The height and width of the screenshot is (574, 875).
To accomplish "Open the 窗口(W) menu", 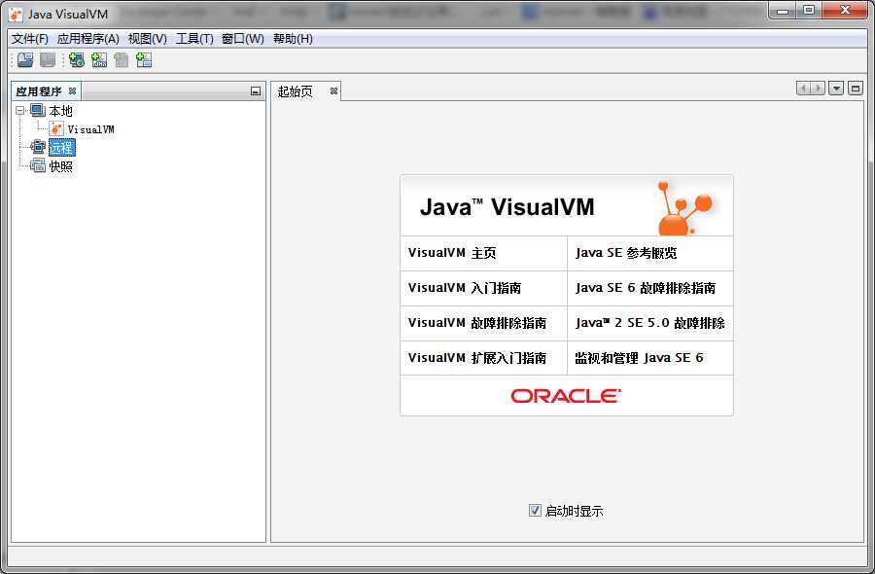I will (x=243, y=39).
